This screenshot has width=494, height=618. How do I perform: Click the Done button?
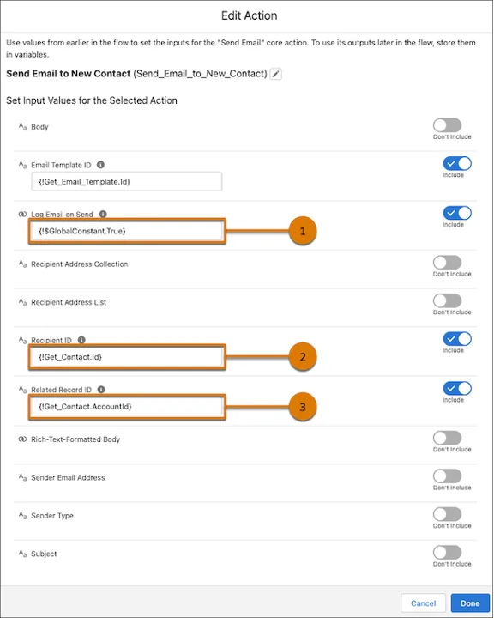click(470, 603)
